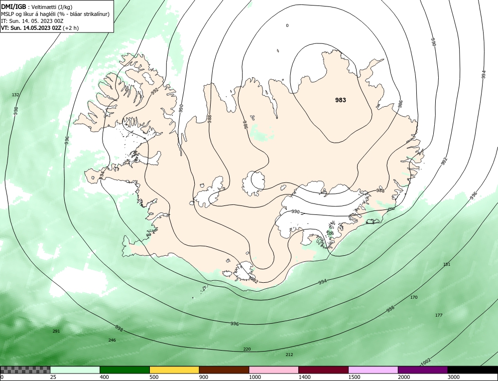Click the "1500" color scale label
Image resolution: width=498 pixels, height=381 pixels.
355,377
